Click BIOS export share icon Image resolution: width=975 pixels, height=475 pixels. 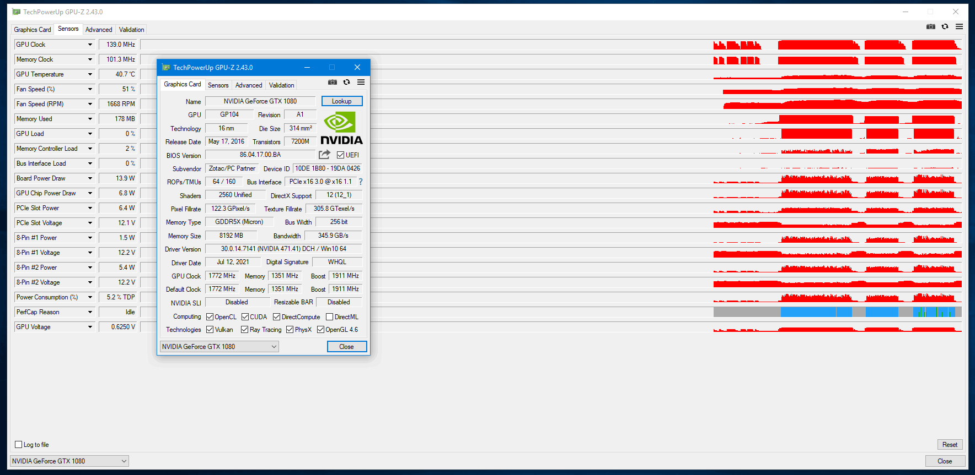pyautogui.click(x=324, y=155)
